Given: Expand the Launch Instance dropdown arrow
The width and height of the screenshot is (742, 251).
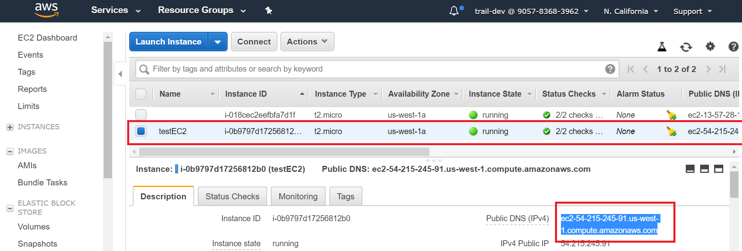Looking at the screenshot, I should [x=218, y=42].
